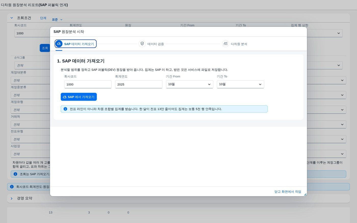Open the 거래처 dropdown arrow
Screen dimensions: 357x223
tap(342, 125)
